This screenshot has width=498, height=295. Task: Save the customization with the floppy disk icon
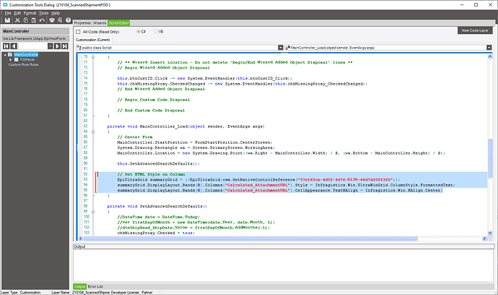[x=7, y=20]
